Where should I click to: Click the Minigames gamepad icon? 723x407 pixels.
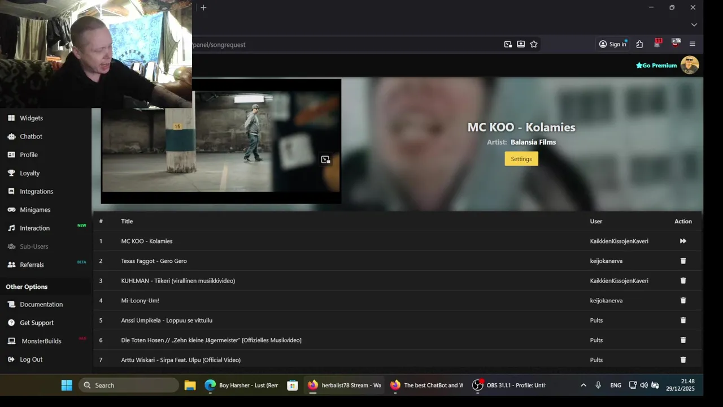(x=11, y=210)
